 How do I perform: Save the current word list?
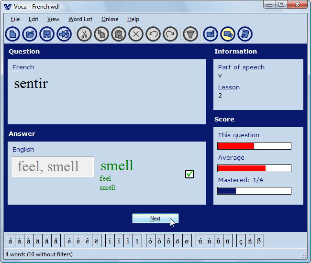[x=47, y=34]
